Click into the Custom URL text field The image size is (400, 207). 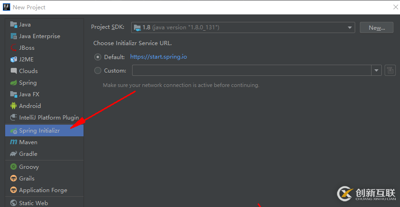(x=252, y=70)
